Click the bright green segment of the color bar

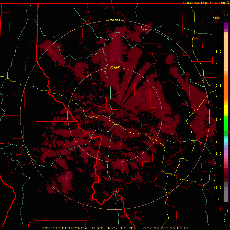226,124
